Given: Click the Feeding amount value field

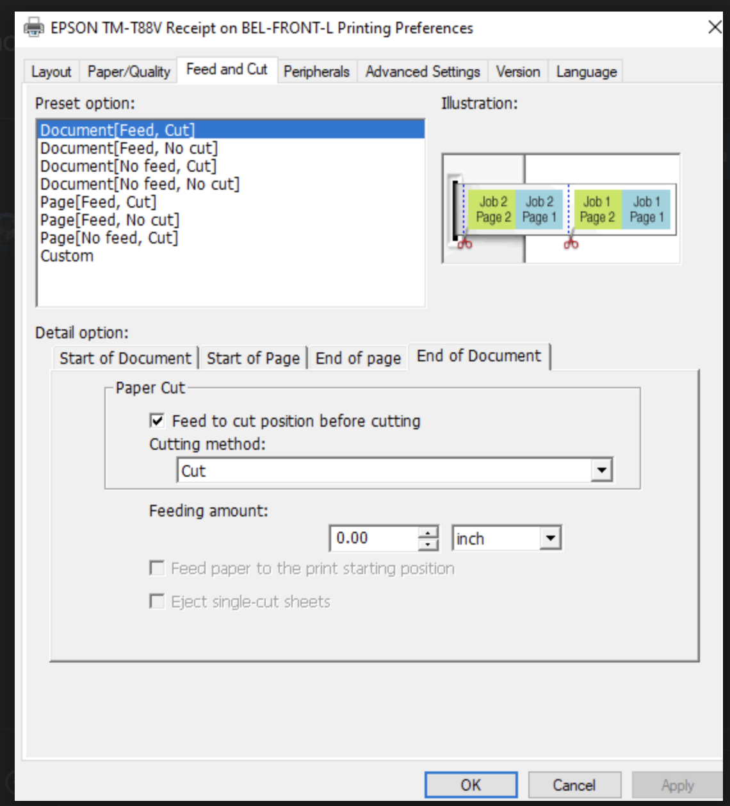Looking at the screenshot, I should (374, 538).
